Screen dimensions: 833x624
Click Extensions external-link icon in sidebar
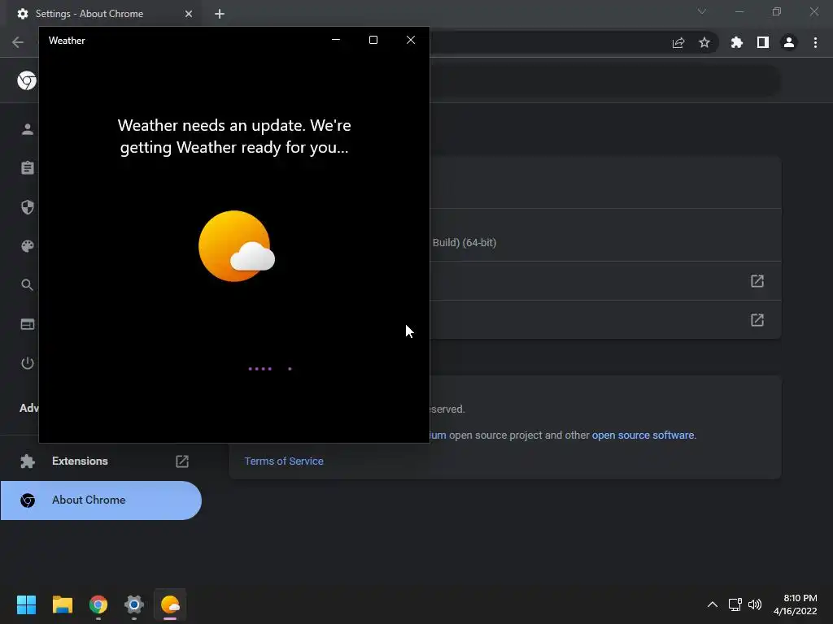click(182, 461)
